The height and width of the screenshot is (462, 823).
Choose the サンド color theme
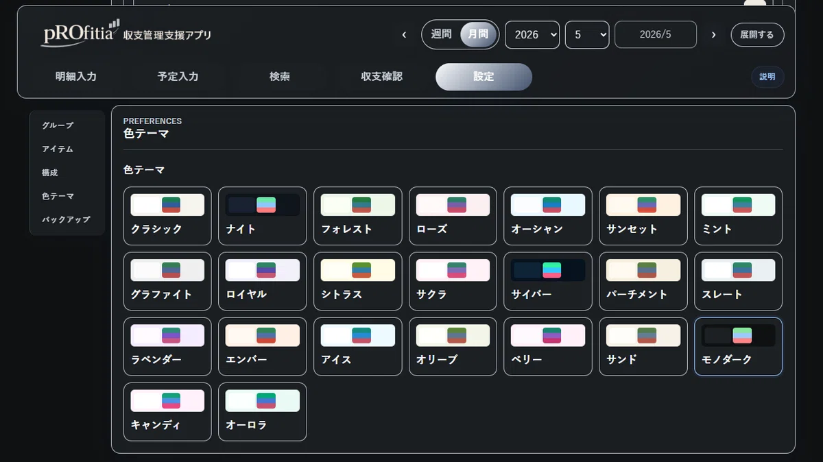(643, 346)
